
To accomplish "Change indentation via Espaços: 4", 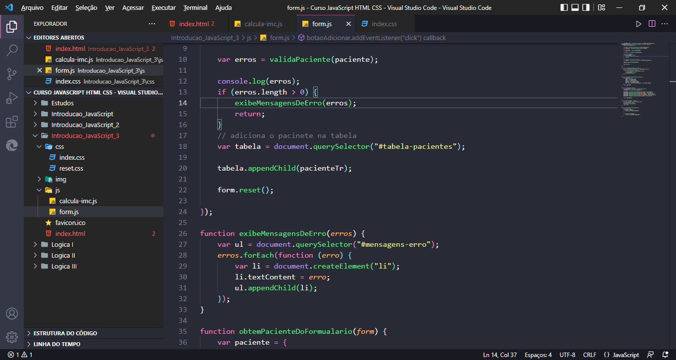I will point(539,355).
